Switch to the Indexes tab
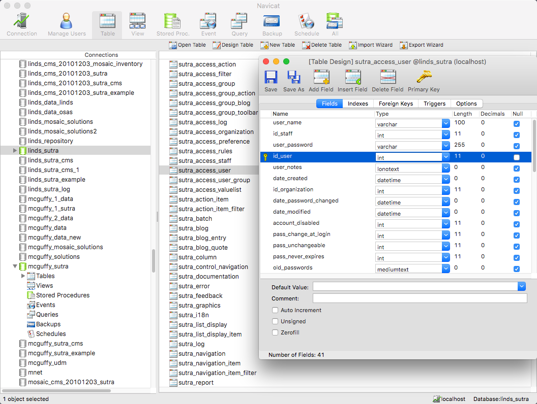The image size is (537, 404). tap(358, 104)
